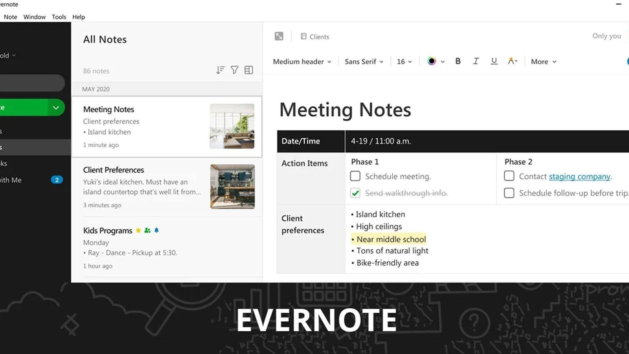Click the Phase 2 heading
The height and width of the screenshot is (354, 629).
coord(518,162)
